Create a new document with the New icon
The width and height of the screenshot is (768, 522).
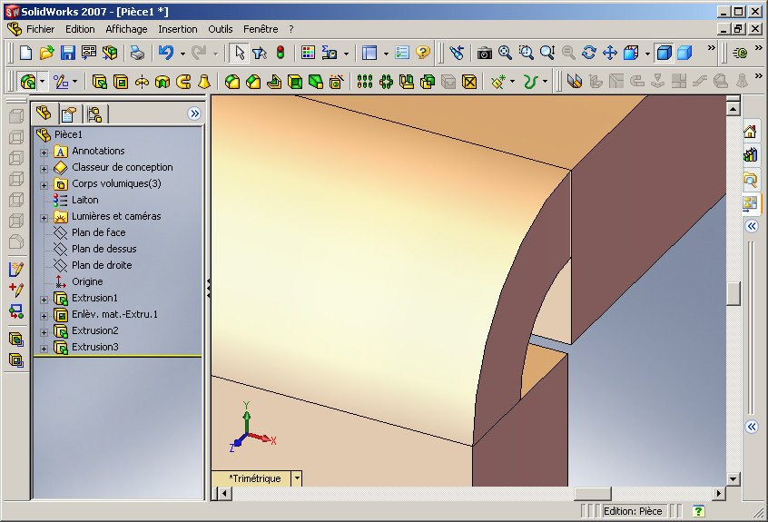click(x=25, y=53)
